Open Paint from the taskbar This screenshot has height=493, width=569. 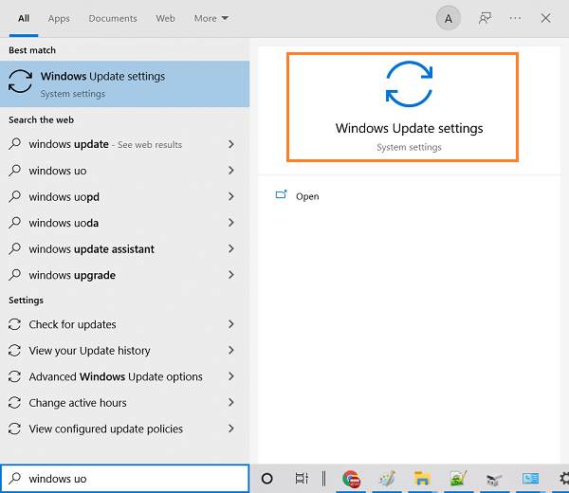pos(387,479)
